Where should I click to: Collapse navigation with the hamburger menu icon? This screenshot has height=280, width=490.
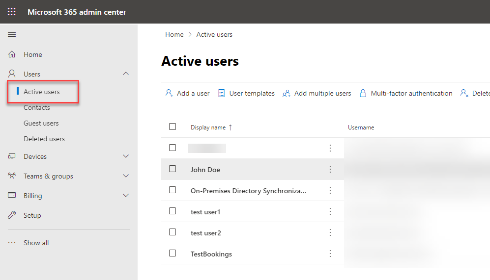(x=12, y=35)
